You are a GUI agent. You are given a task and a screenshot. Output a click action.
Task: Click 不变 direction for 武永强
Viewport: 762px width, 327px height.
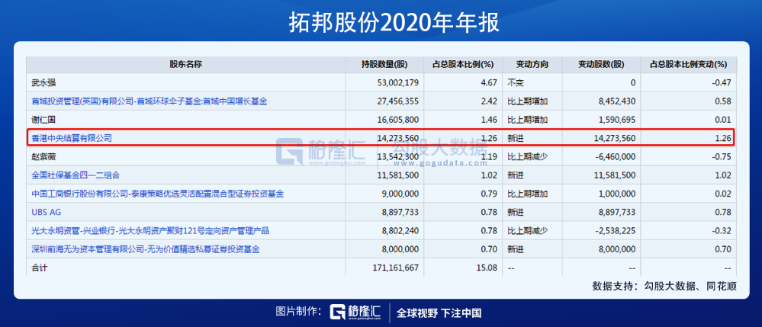pos(515,82)
